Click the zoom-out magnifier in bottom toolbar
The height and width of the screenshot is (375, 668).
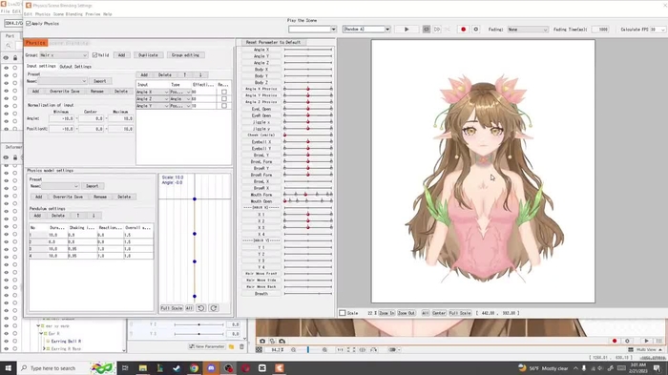(294, 350)
